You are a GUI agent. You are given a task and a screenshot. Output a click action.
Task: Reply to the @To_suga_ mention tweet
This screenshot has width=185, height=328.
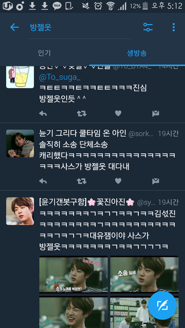coord(43,113)
